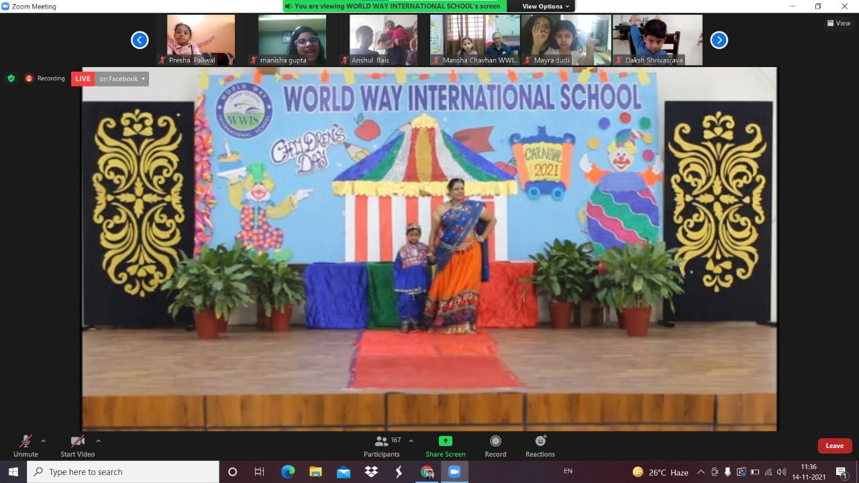Select Mansha Chavhan's video thumbnail
This screenshot has height=483, width=859.
[475, 40]
